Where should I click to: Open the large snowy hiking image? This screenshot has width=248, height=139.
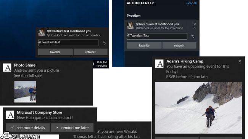(198, 108)
